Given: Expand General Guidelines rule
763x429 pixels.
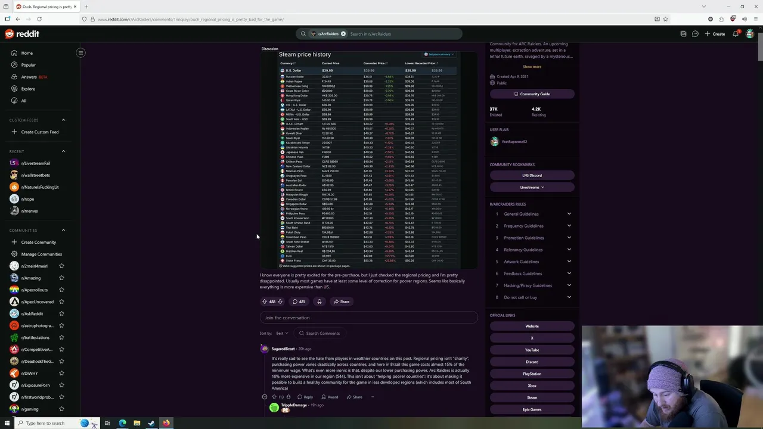Looking at the screenshot, I should coord(532,214).
